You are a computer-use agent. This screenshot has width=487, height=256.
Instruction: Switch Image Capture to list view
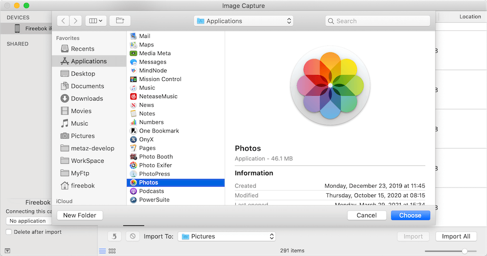click(102, 251)
